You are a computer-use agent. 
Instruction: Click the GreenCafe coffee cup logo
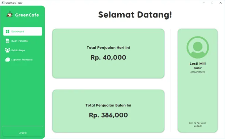pyautogui.click(x=10, y=14)
